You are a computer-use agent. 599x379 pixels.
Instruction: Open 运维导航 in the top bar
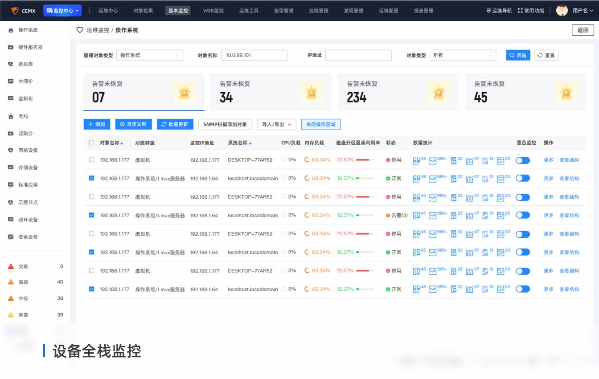point(499,11)
